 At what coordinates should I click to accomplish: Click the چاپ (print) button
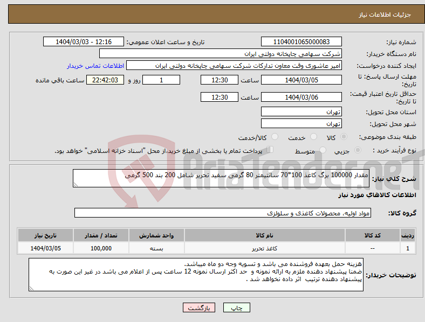(236, 307)
